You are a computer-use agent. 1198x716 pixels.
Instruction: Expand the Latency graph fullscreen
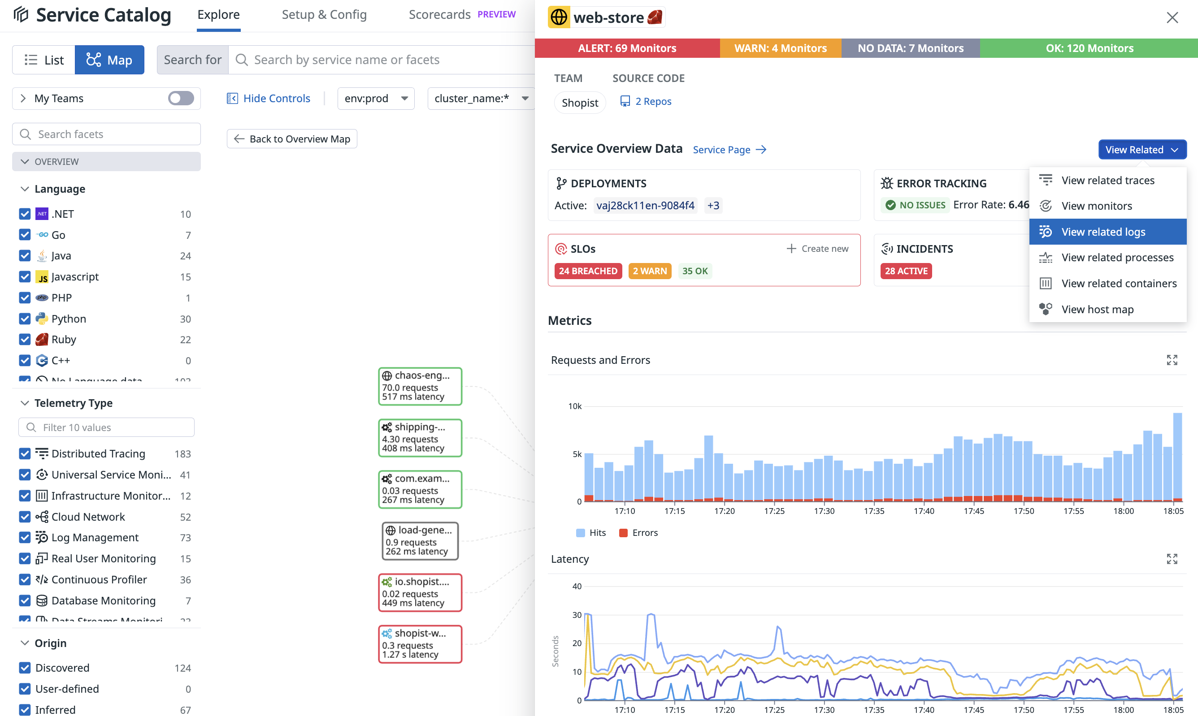1172,559
